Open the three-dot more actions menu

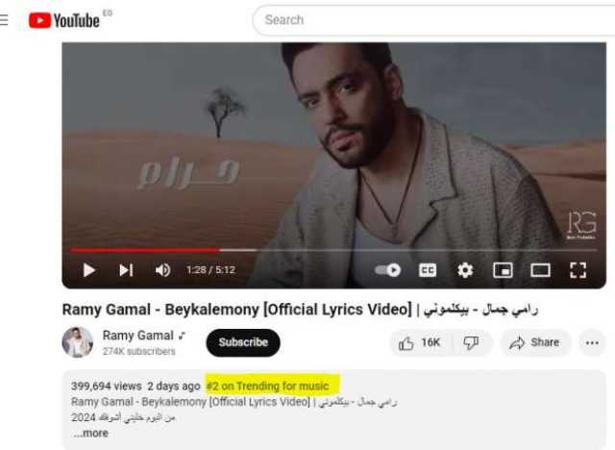pos(592,343)
